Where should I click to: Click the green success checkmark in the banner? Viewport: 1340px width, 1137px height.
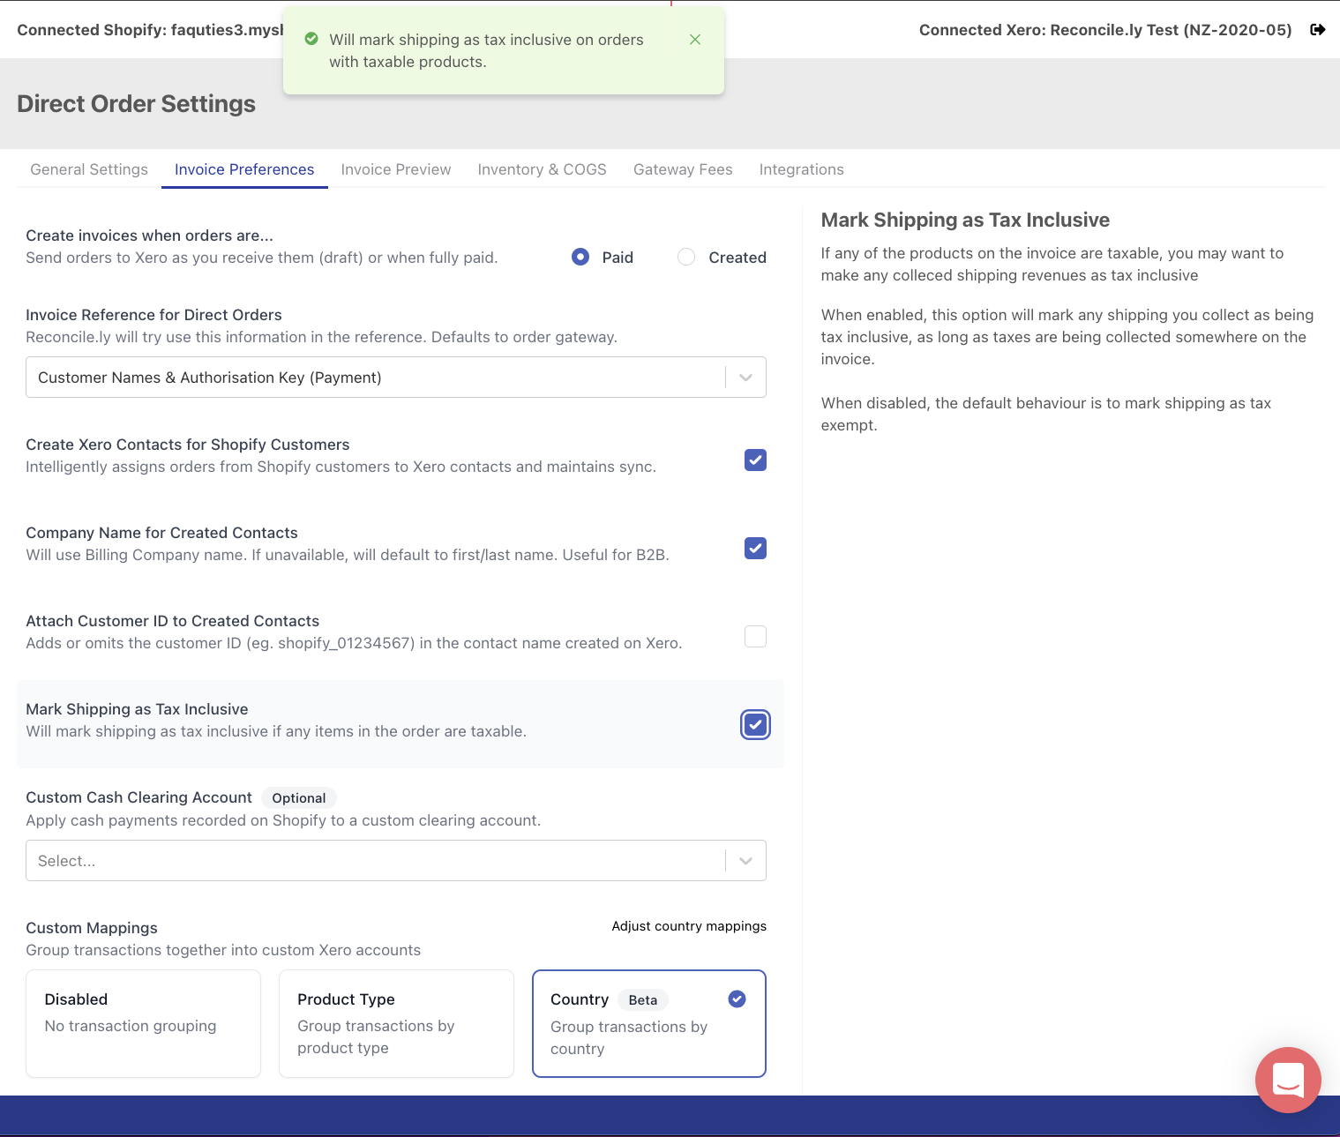(311, 39)
